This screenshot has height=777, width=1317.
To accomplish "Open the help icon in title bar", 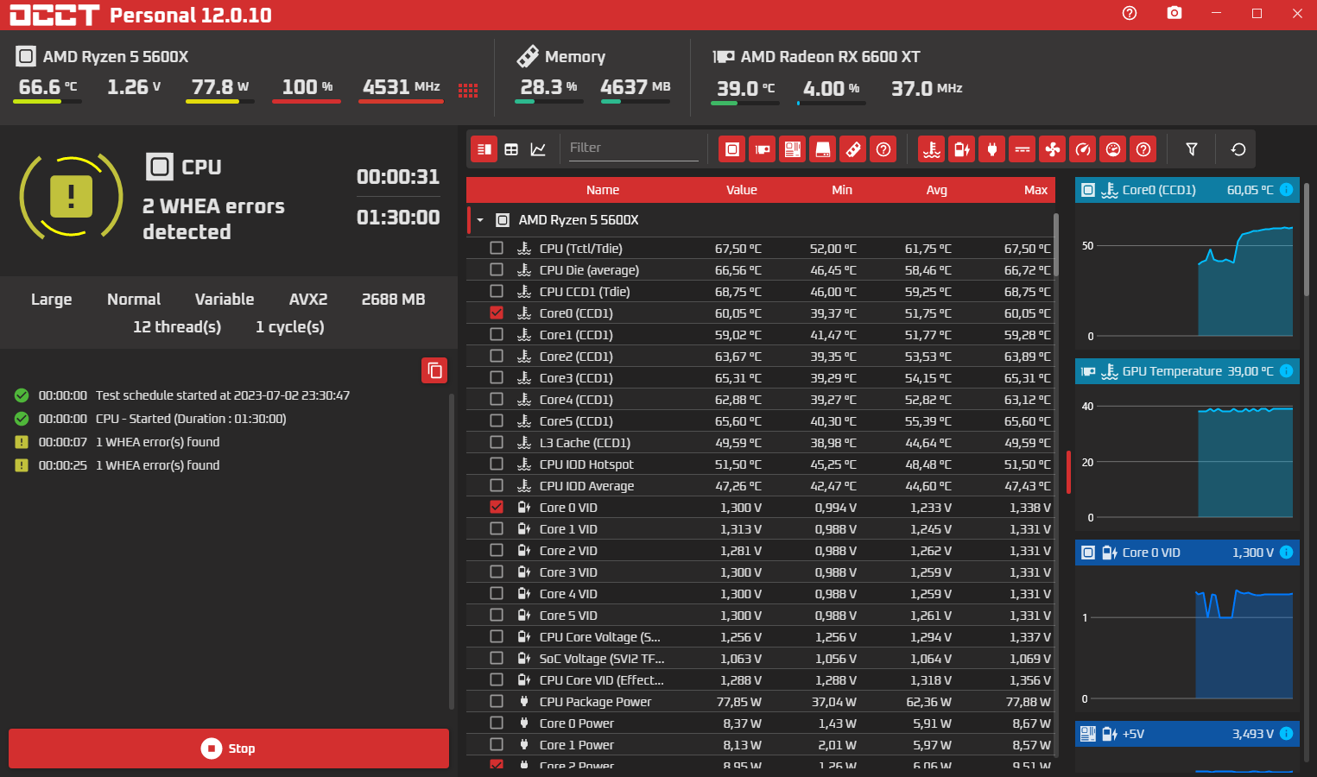I will tap(1130, 13).
